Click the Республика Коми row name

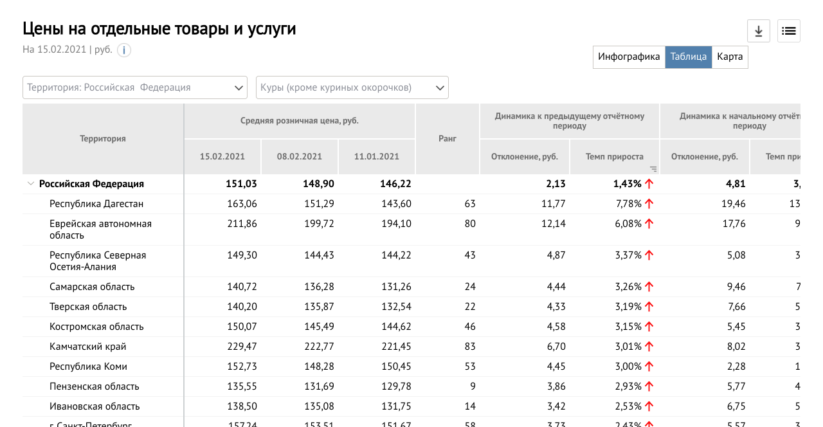pyautogui.click(x=88, y=367)
